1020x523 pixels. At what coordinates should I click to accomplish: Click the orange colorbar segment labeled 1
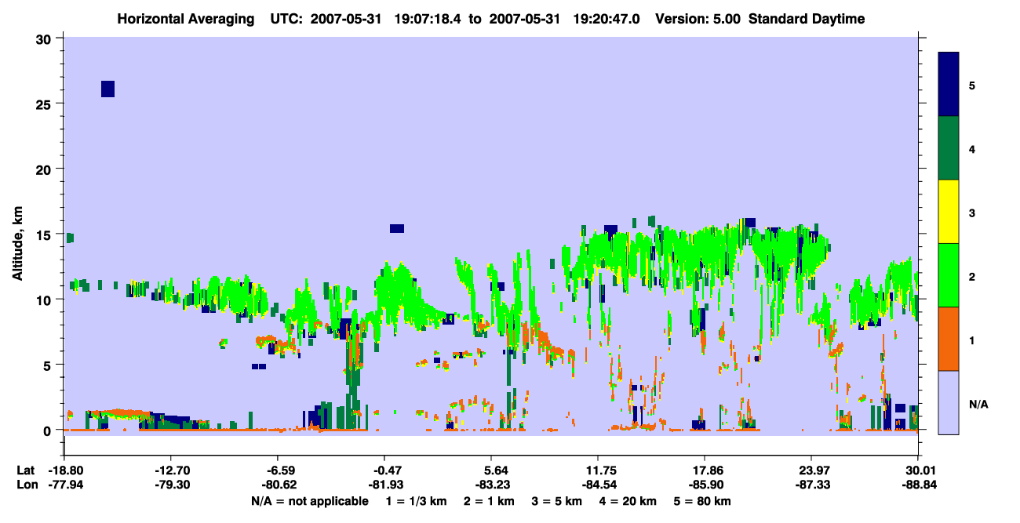click(949, 339)
